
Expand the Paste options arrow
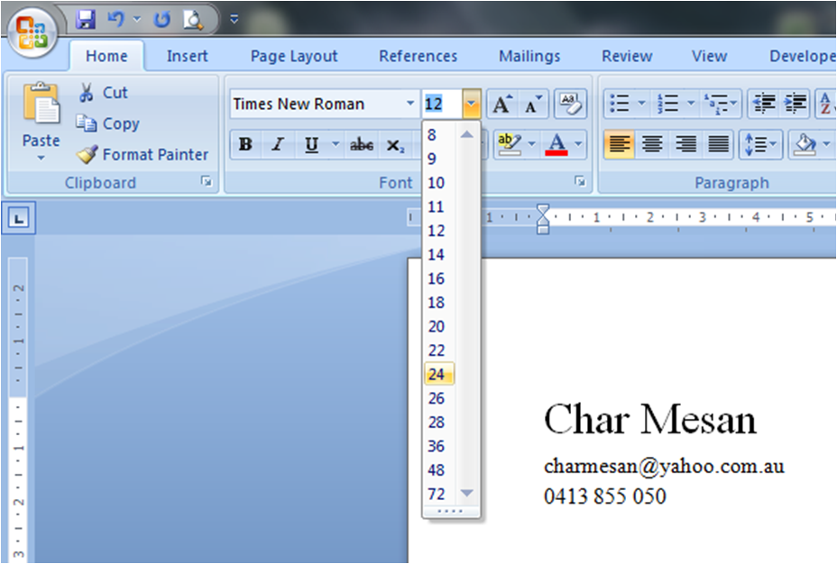point(41,158)
